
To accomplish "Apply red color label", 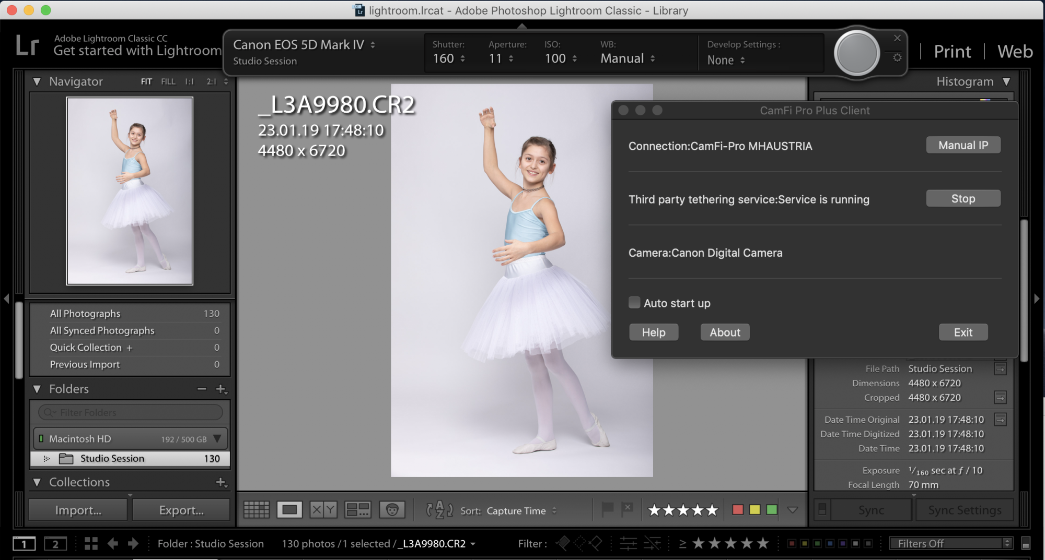I will tap(738, 510).
